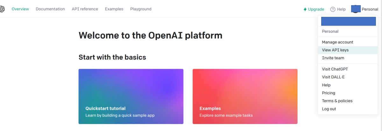Viewport: 382px width, 131px height.
Task: Switch to the Examples nav tab
Action: coord(114,9)
